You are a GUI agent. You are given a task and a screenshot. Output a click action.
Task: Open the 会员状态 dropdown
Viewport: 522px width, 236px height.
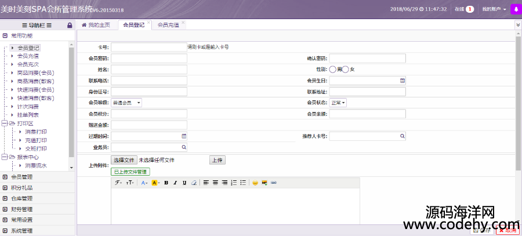pyautogui.click(x=338, y=103)
